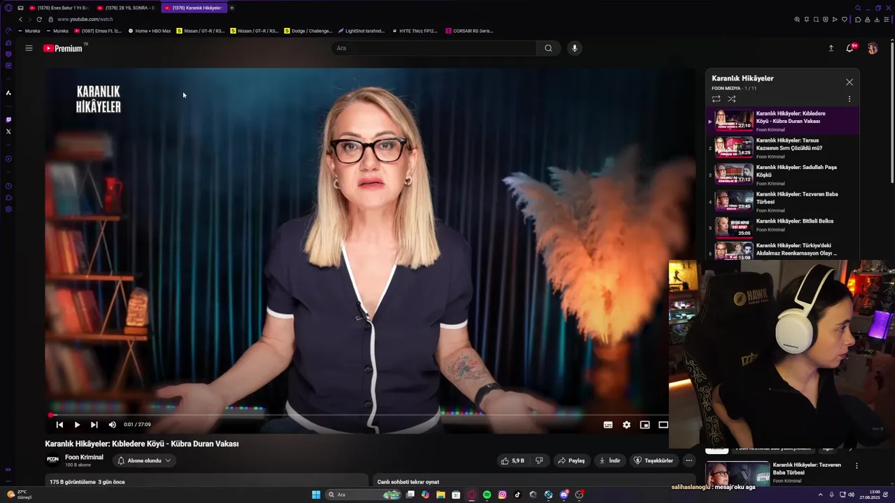This screenshot has width=895, height=503.
Task: Open Instagram from the taskbar
Action: coord(502,495)
